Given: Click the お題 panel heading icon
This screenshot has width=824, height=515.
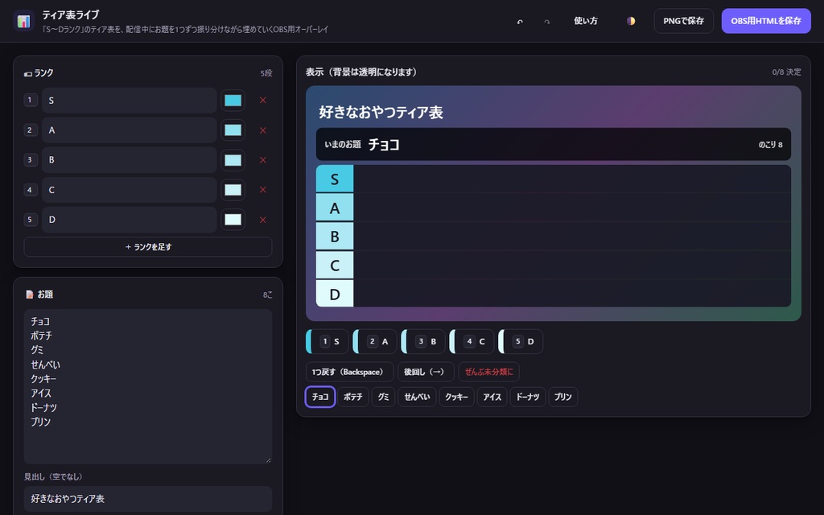Looking at the screenshot, I should [x=30, y=295].
